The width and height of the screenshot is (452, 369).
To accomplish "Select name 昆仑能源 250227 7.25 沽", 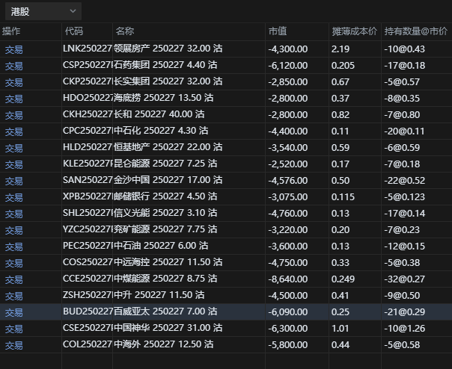I will [165, 163].
